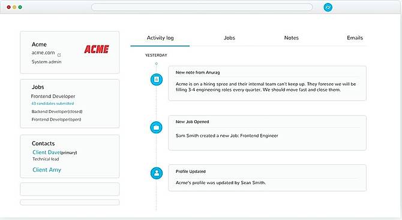Click the small diamond timeline start marker
The image size is (402, 220).
click(x=157, y=63)
